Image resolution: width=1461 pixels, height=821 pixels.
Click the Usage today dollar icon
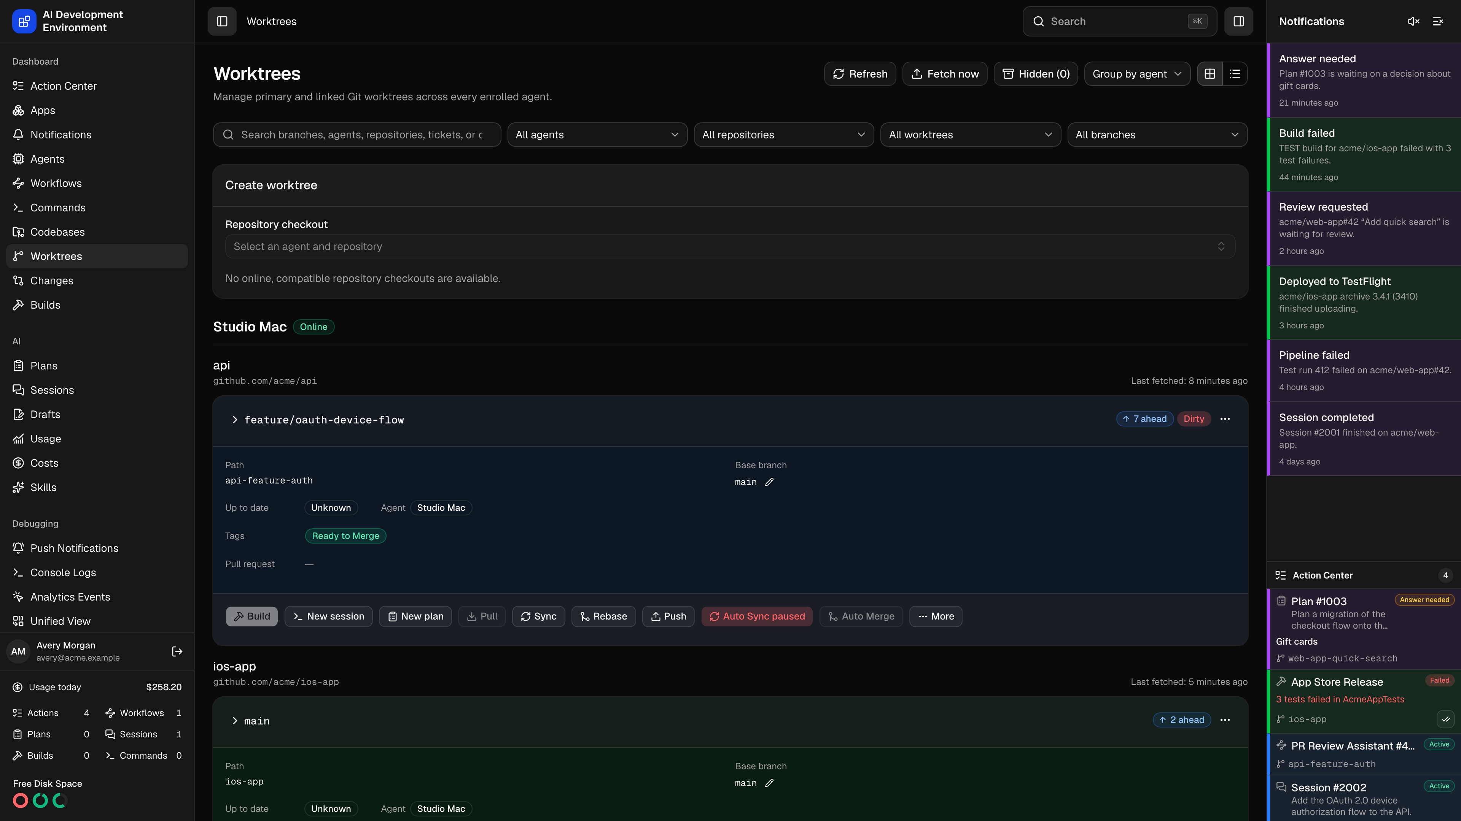18,687
